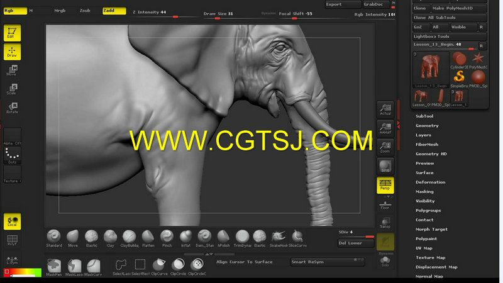Image resolution: width=503 pixels, height=283 pixels.
Task: Choose the MaskLasso brush
Action: pyautogui.click(x=74, y=267)
